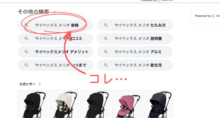
Task: Open the navy blue stroller product
Action: (158, 105)
